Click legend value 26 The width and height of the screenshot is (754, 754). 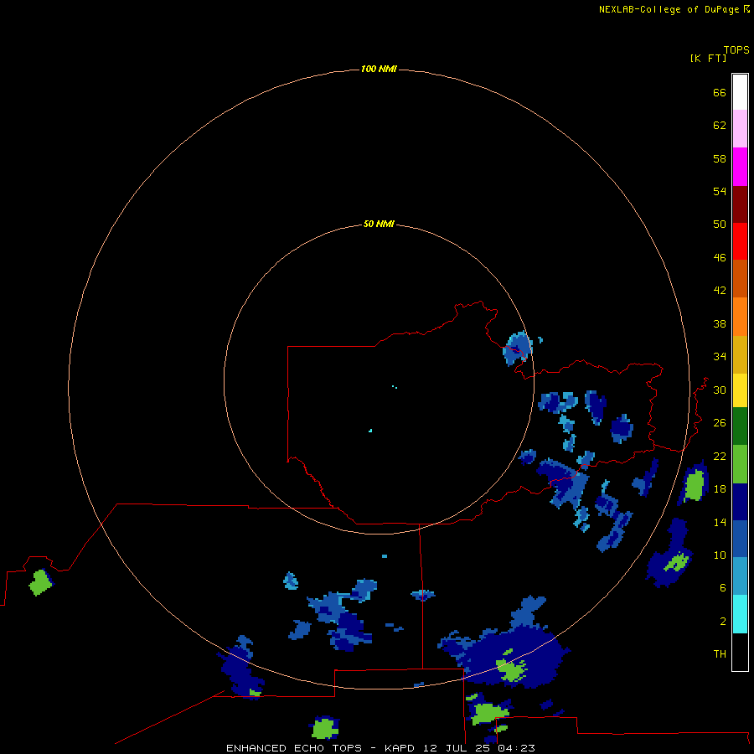pyautogui.click(x=720, y=423)
